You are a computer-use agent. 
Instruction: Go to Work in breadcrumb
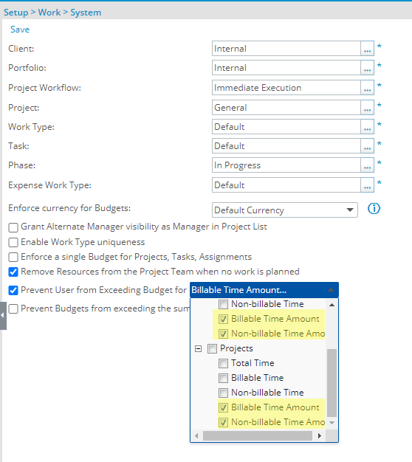pos(49,13)
